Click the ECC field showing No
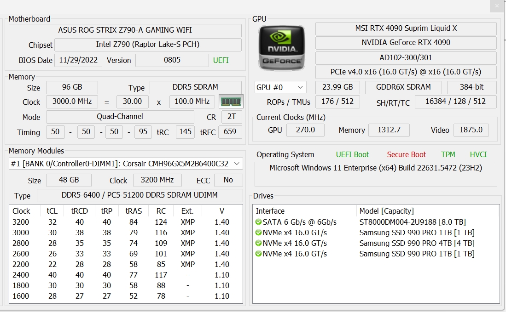 point(228,180)
